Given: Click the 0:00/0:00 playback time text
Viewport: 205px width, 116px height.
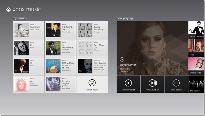Looking at the screenshot, I should click(x=124, y=72).
